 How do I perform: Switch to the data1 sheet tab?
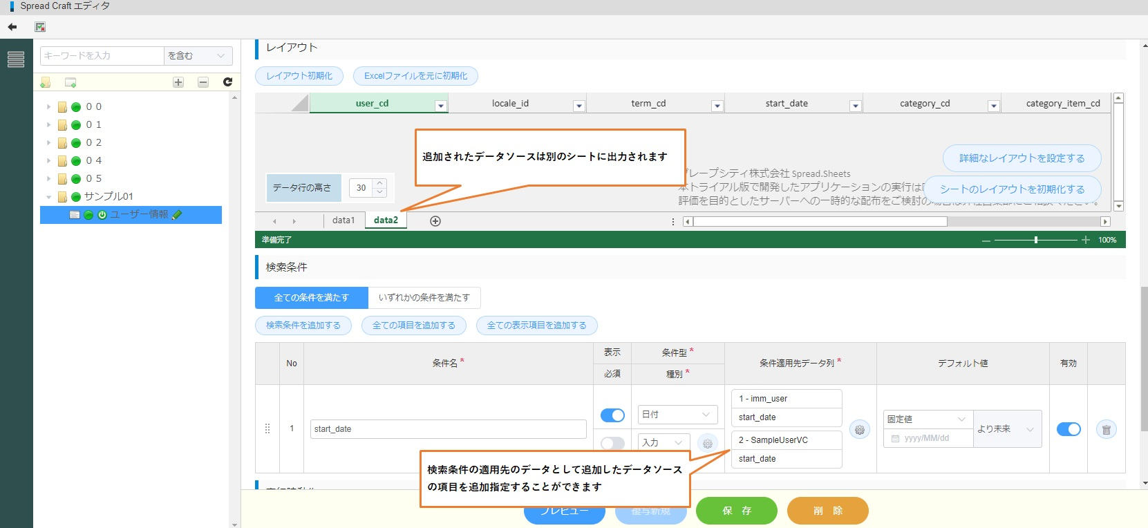[344, 220]
